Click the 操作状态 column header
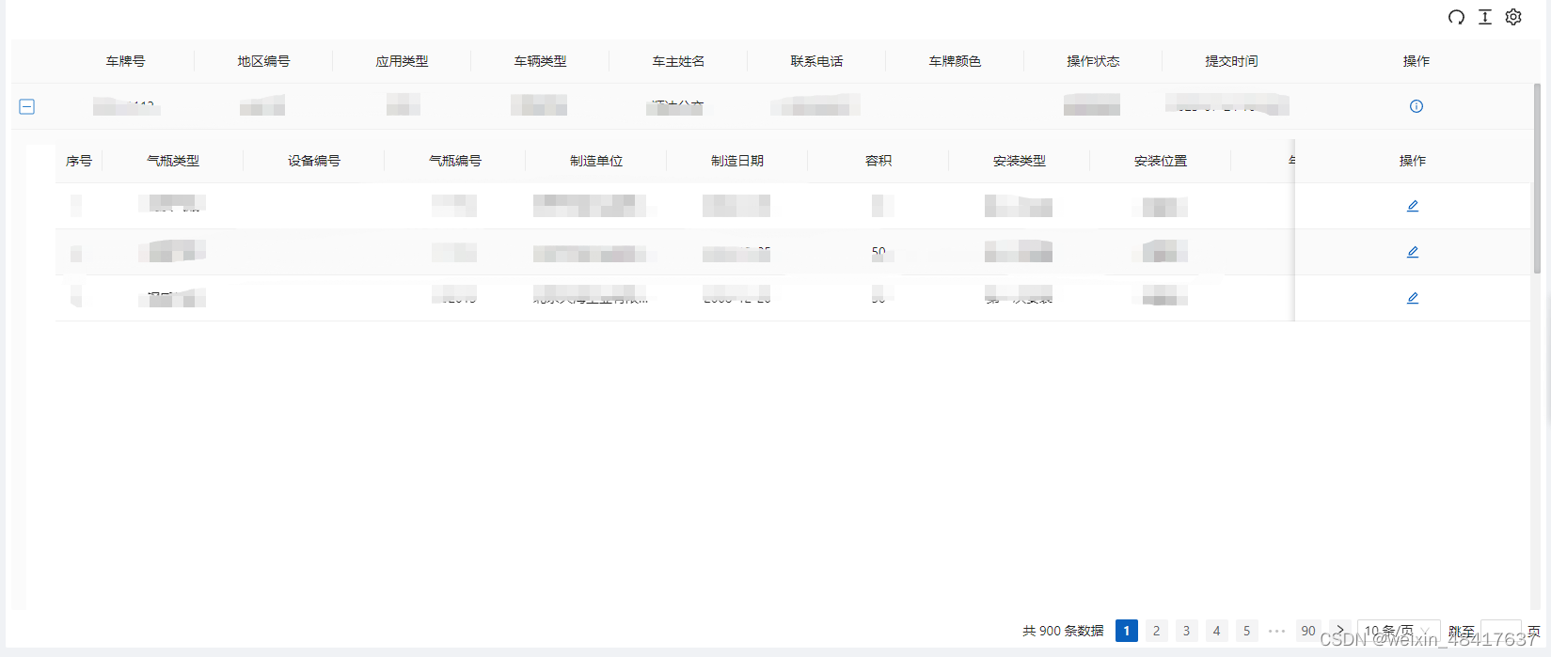Viewport: 1551px width, 657px height. (x=1094, y=61)
